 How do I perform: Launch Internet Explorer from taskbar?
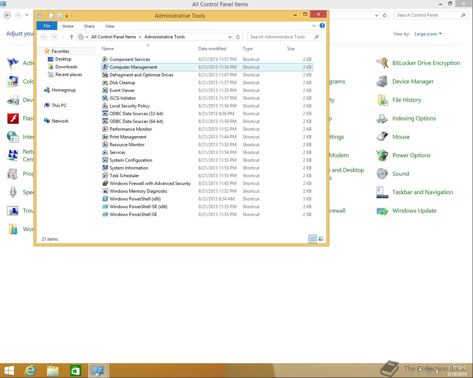coord(30,370)
